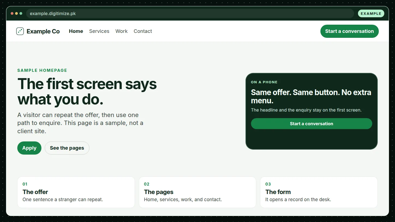Click the green window dot
This screenshot has height=222, width=395.
21,13
